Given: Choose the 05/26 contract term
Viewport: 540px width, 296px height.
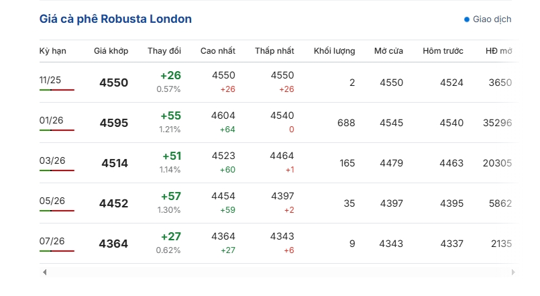Looking at the screenshot, I should tap(50, 201).
